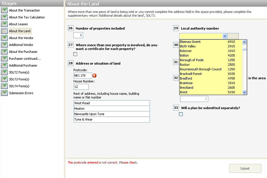Click the Purchaser continued stage icon

tap(4, 58)
